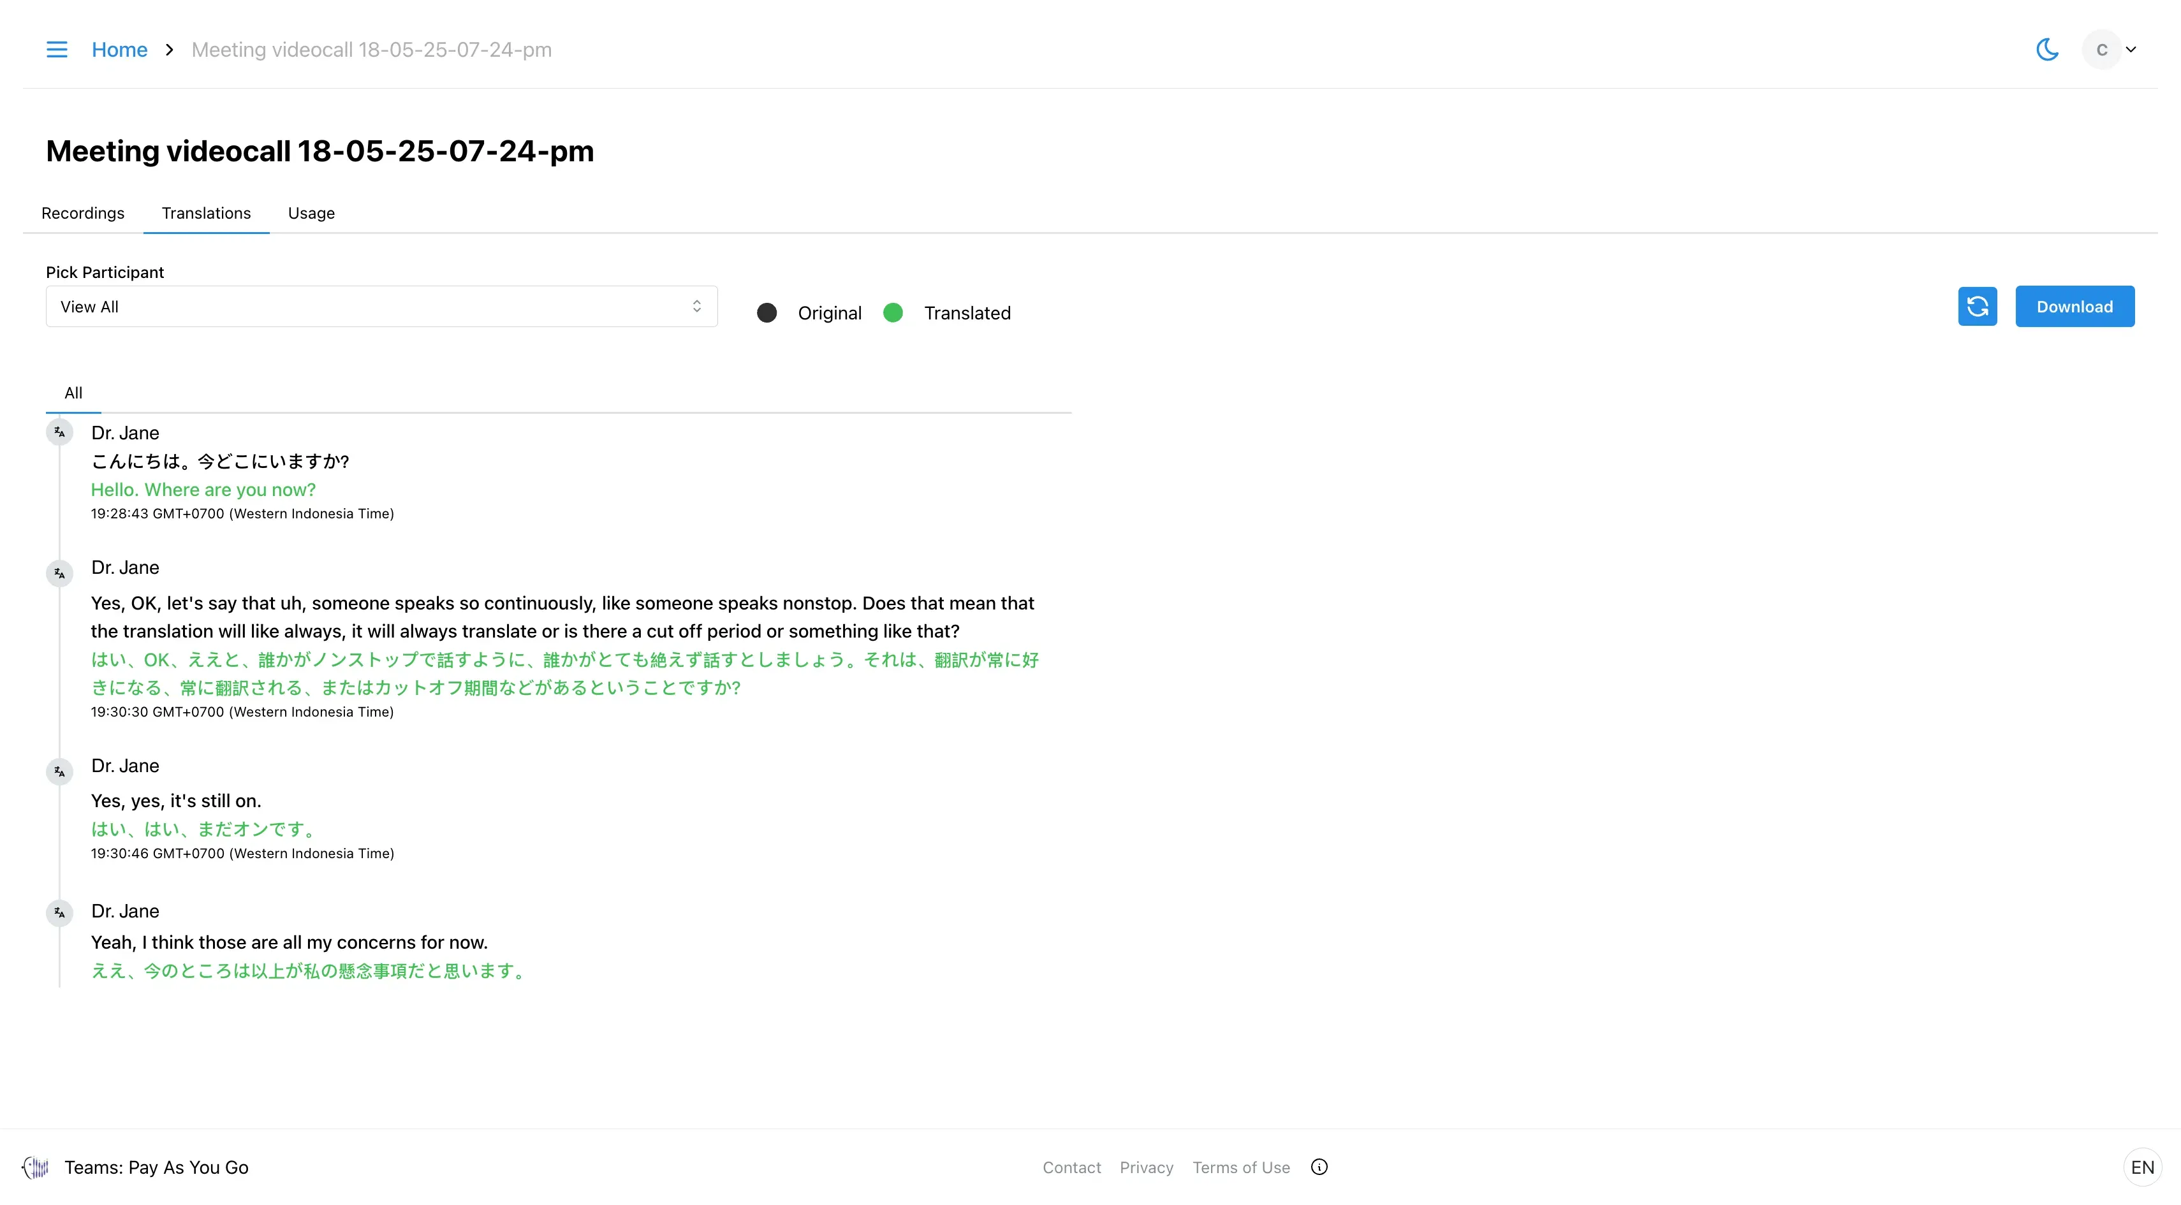Click the page heading Meeting videocall 18-05-25-07-24-pm

320,152
